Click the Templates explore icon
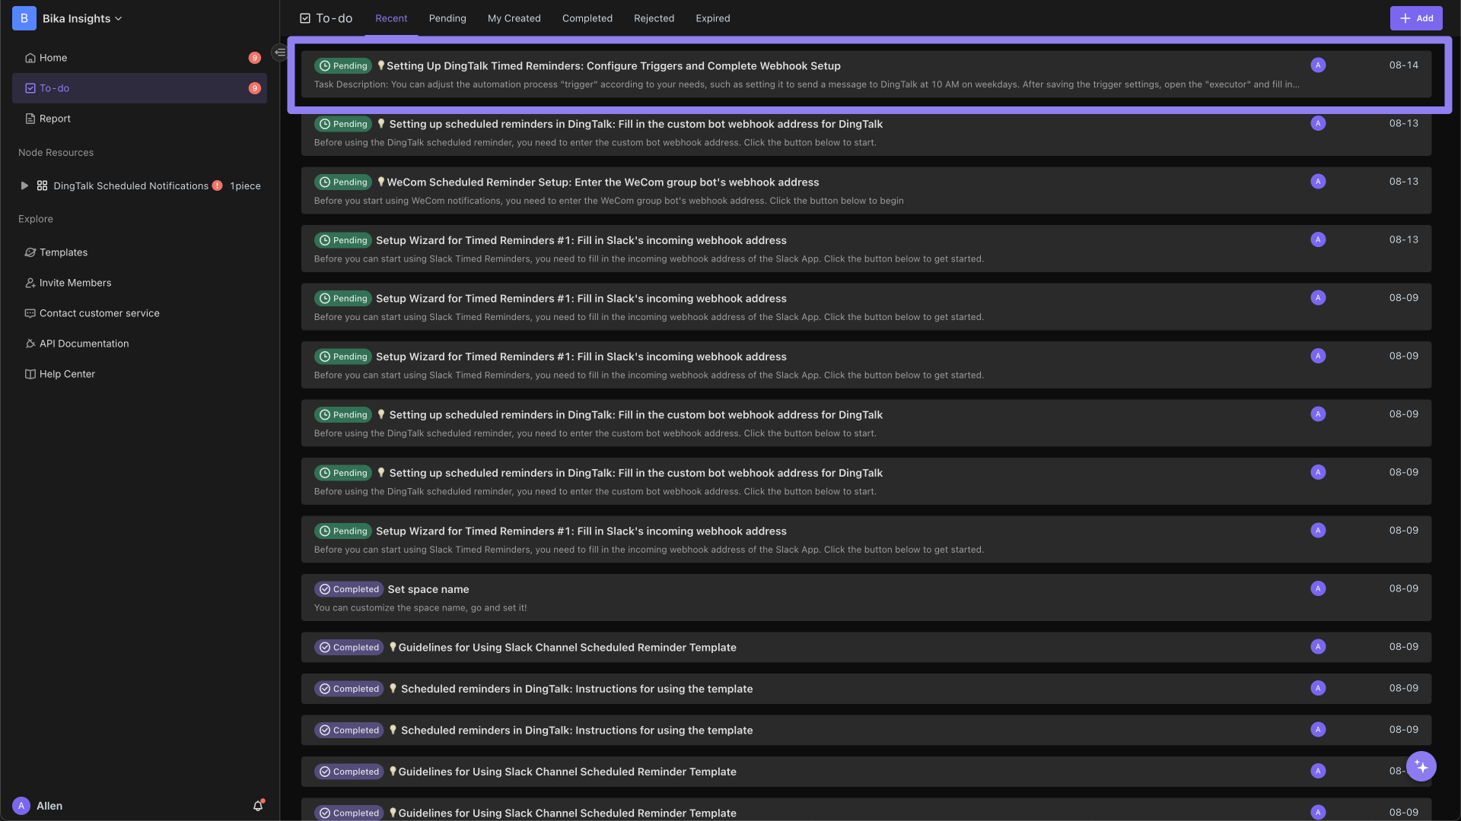 [29, 252]
